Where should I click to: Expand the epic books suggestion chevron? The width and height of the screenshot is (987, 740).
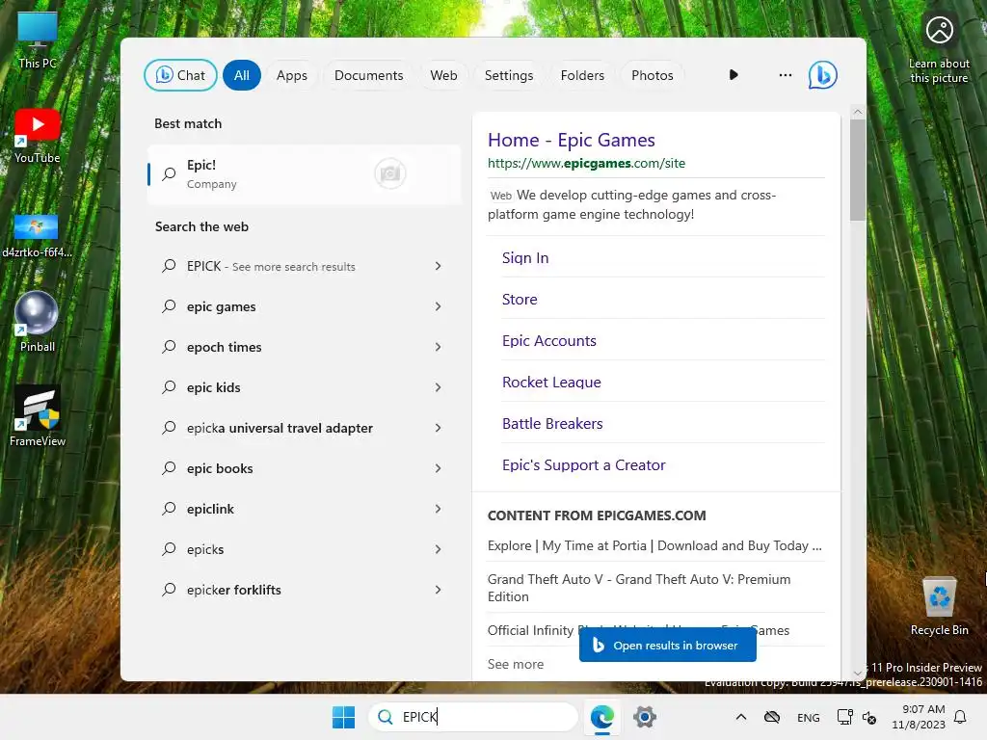coord(439,468)
